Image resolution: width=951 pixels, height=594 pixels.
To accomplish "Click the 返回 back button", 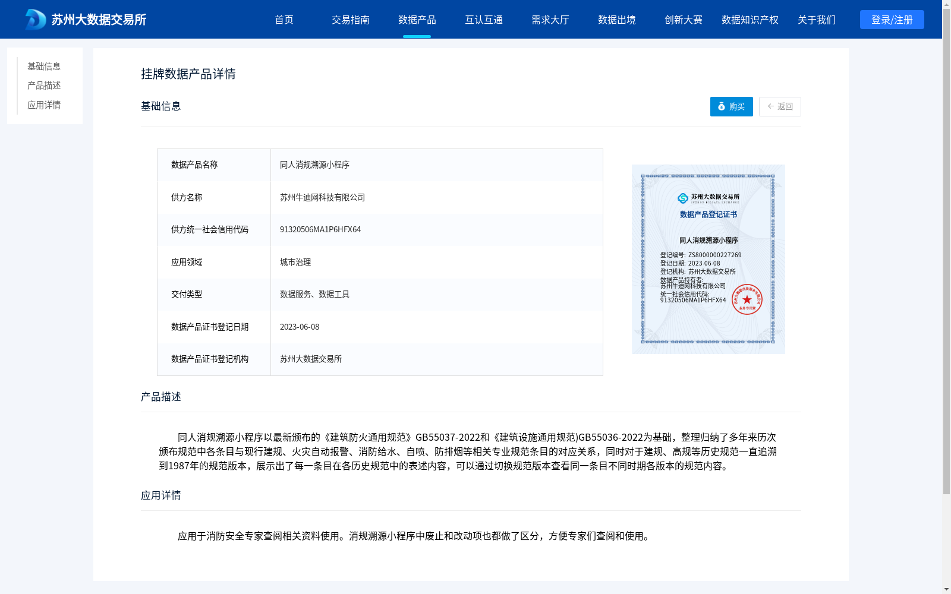I will pos(780,106).
